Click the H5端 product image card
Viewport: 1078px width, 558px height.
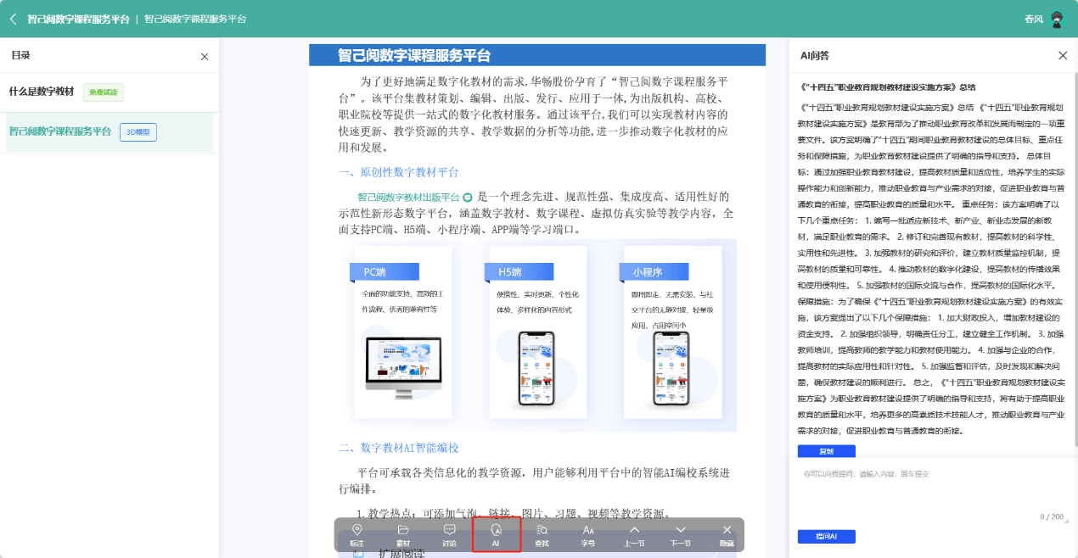[538, 332]
